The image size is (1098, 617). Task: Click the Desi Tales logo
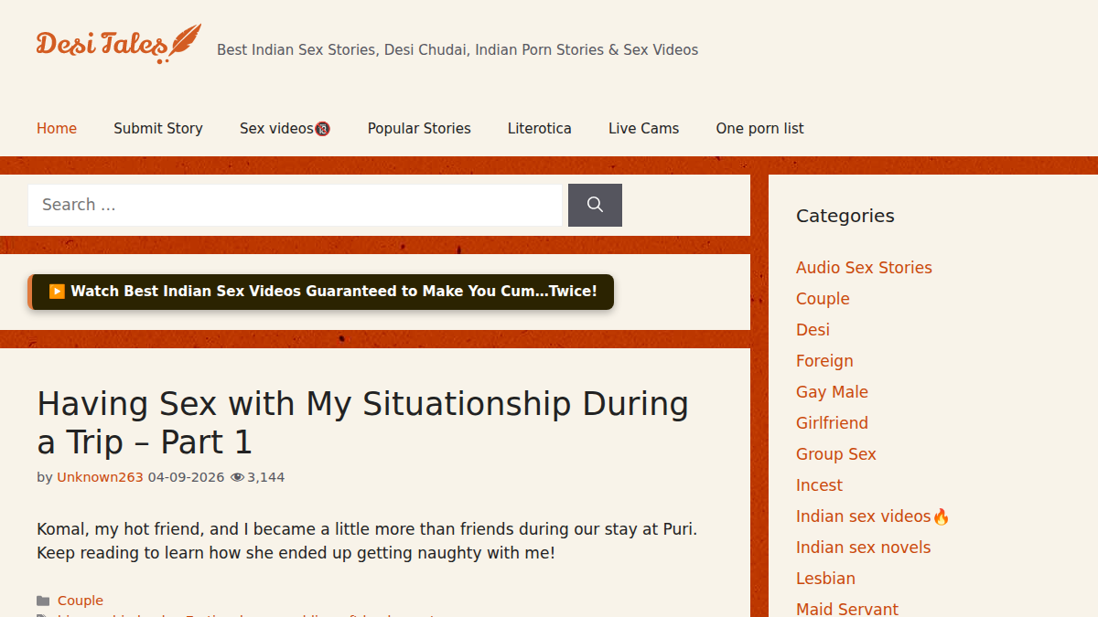[x=118, y=43]
